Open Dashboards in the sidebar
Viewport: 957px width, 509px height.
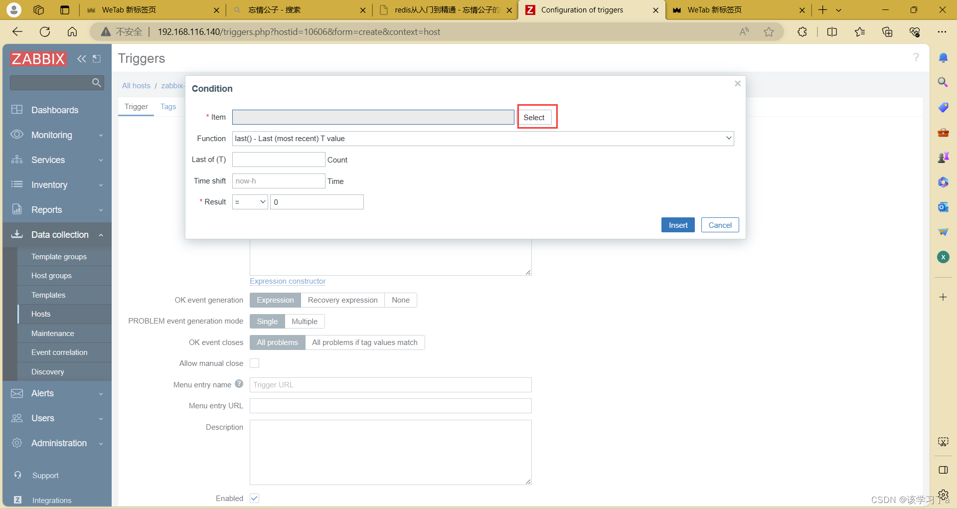pos(57,110)
